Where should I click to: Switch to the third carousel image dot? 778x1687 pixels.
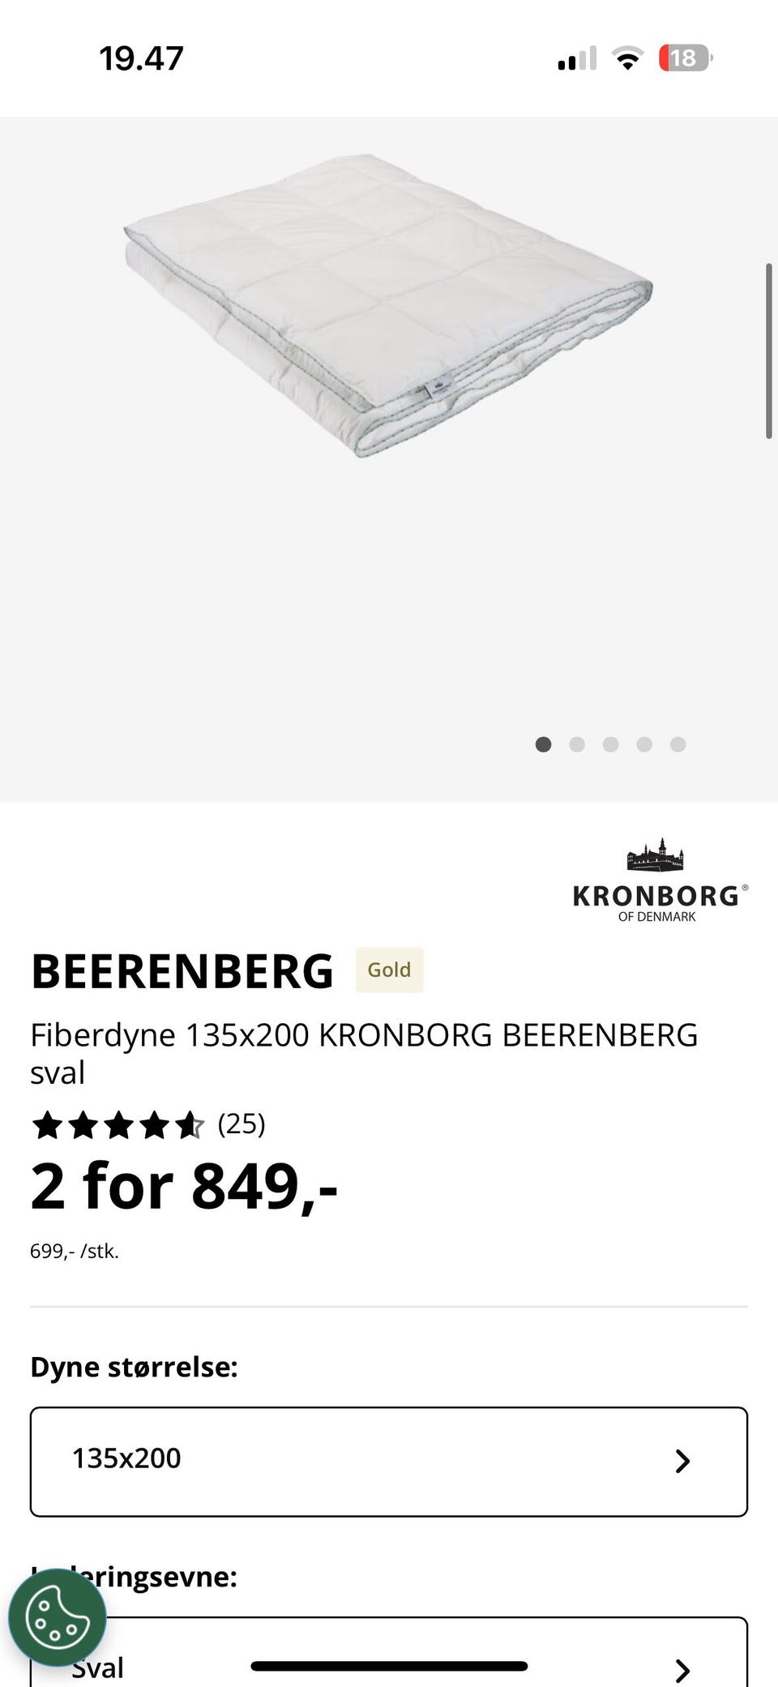611,744
